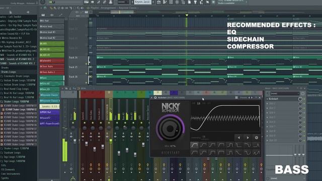Toggle the snap magnet icon in playlist toolbar
322x181 pixels.
[x=45, y=8]
